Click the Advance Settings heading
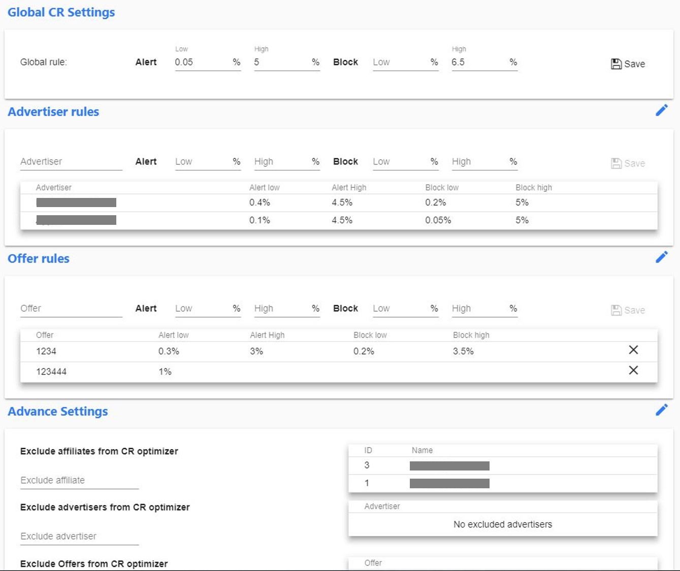This screenshot has height=571, width=680. (x=58, y=411)
